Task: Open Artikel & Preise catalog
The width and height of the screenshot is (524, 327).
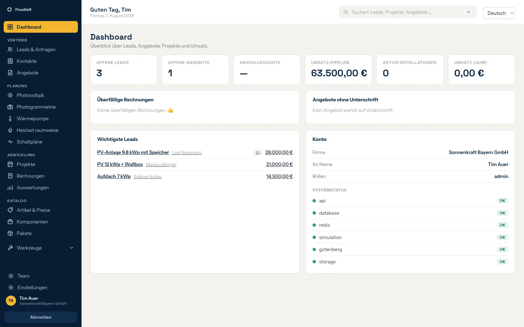Action: point(41,210)
